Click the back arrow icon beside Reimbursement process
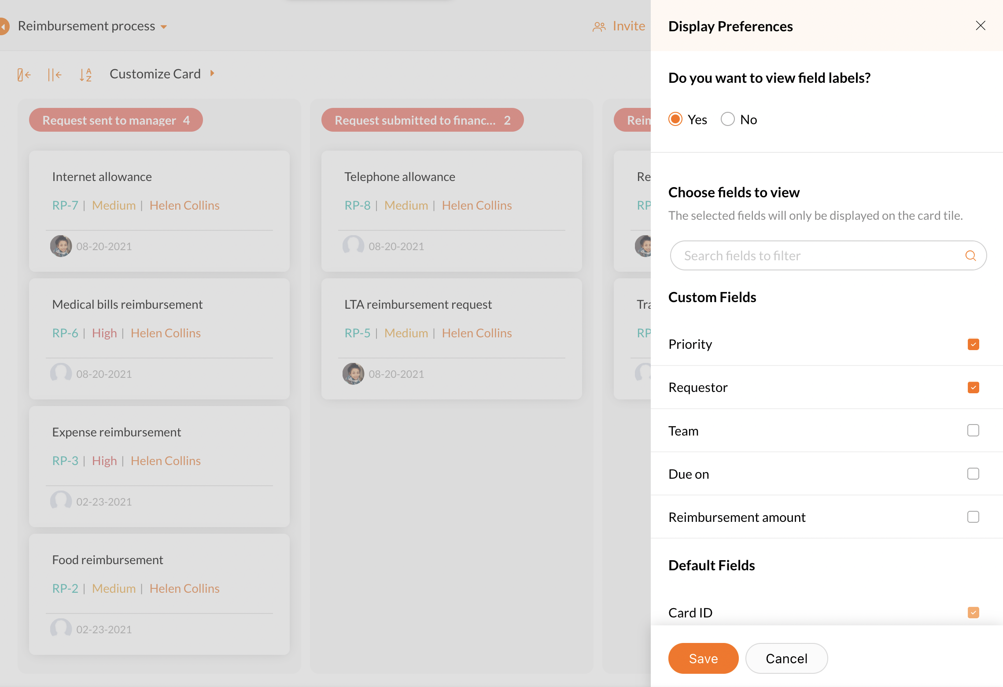Image resolution: width=1003 pixels, height=687 pixels. (4, 26)
